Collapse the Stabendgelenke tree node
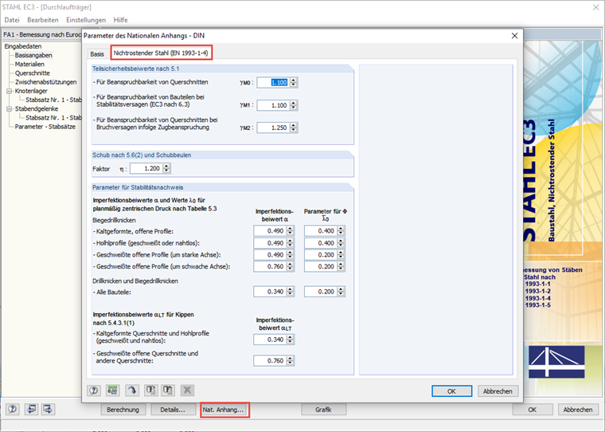The width and height of the screenshot is (605, 432). [10, 109]
